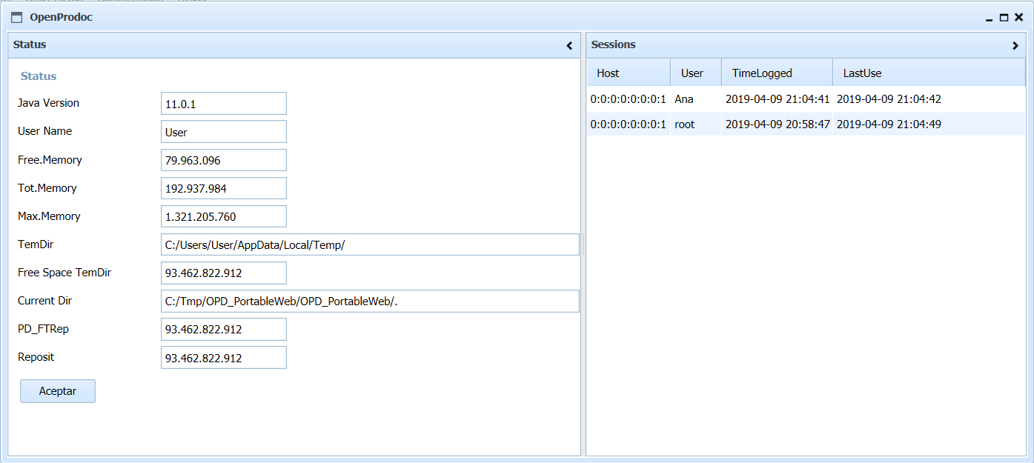
Task: Click into the TemDir path field
Action: point(370,244)
